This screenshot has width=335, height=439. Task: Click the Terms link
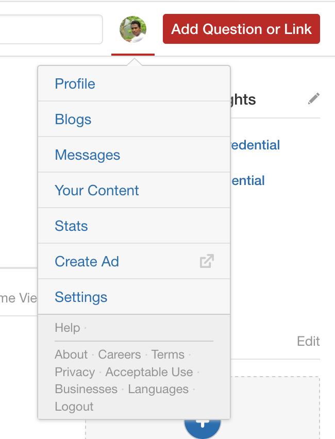[x=168, y=354]
